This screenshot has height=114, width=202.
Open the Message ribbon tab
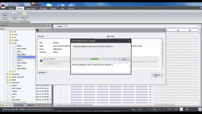pos(43,9)
